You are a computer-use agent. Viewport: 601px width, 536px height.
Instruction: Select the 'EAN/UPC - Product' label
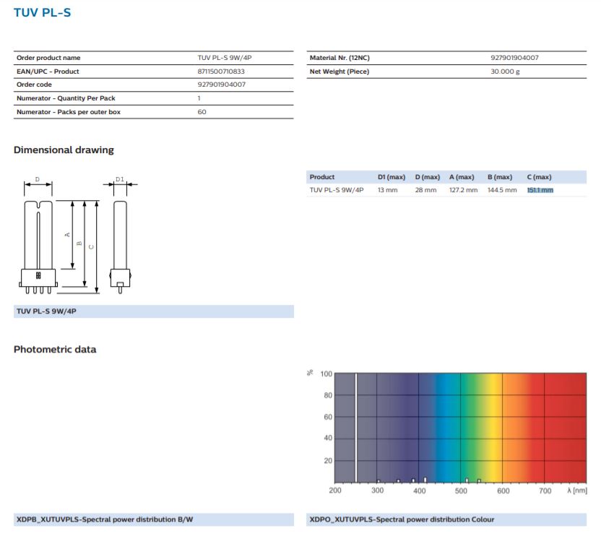[x=48, y=72]
